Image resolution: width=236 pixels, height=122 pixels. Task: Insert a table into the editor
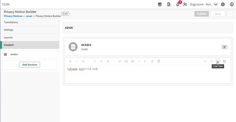(x=132, y=62)
